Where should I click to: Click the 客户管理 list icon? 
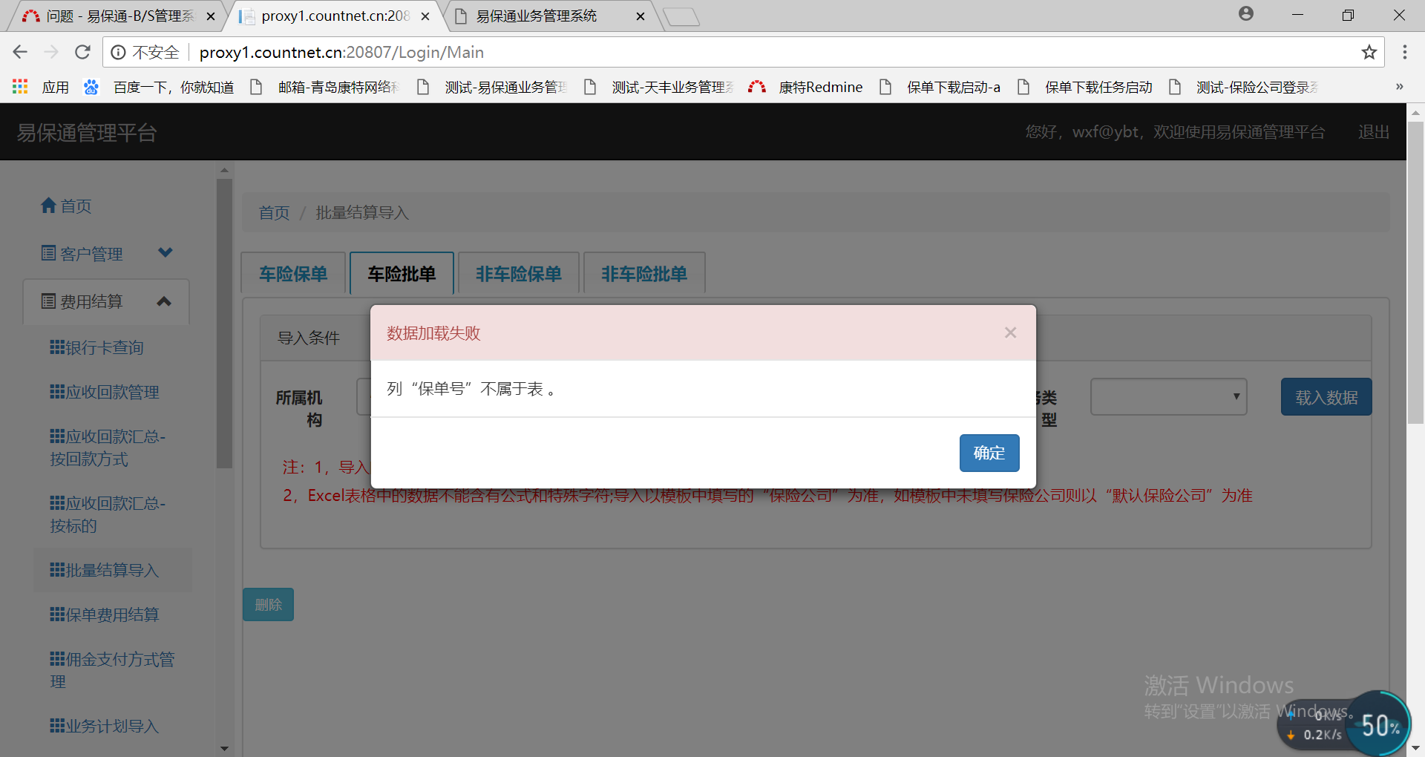[x=48, y=253]
